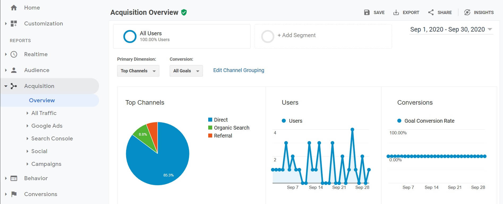Select the All Users segment circle
The width and height of the screenshot is (503, 204).
point(130,36)
